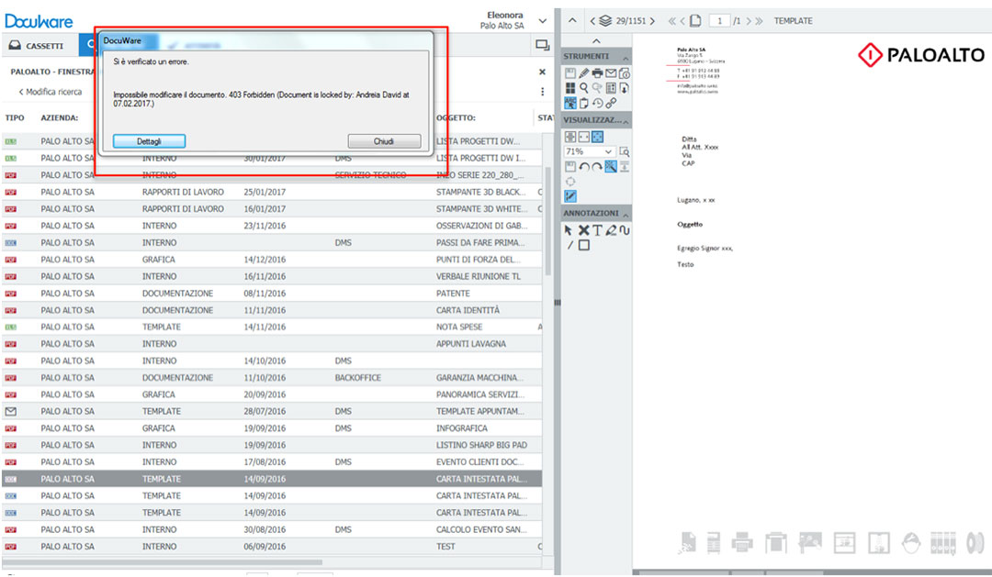992x577 pixels.
Task: Sort results by the TIPO column header
Action: [15, 118]
